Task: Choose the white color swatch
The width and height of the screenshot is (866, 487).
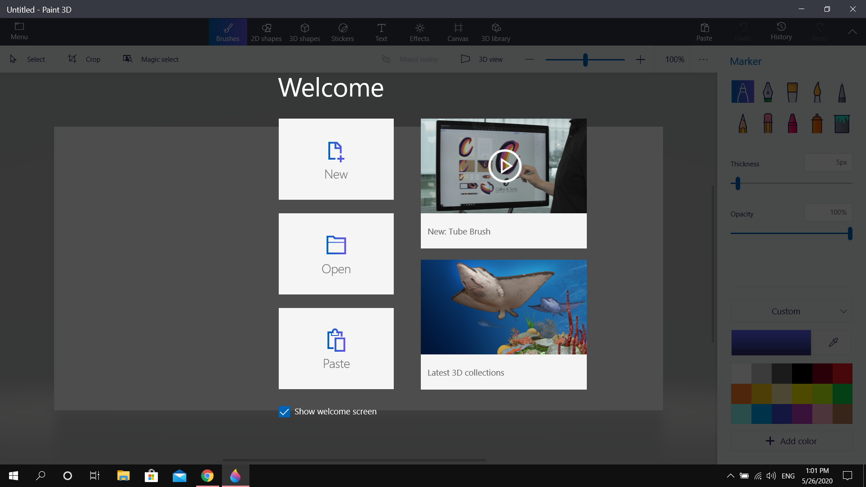Action: coord(741,373)
